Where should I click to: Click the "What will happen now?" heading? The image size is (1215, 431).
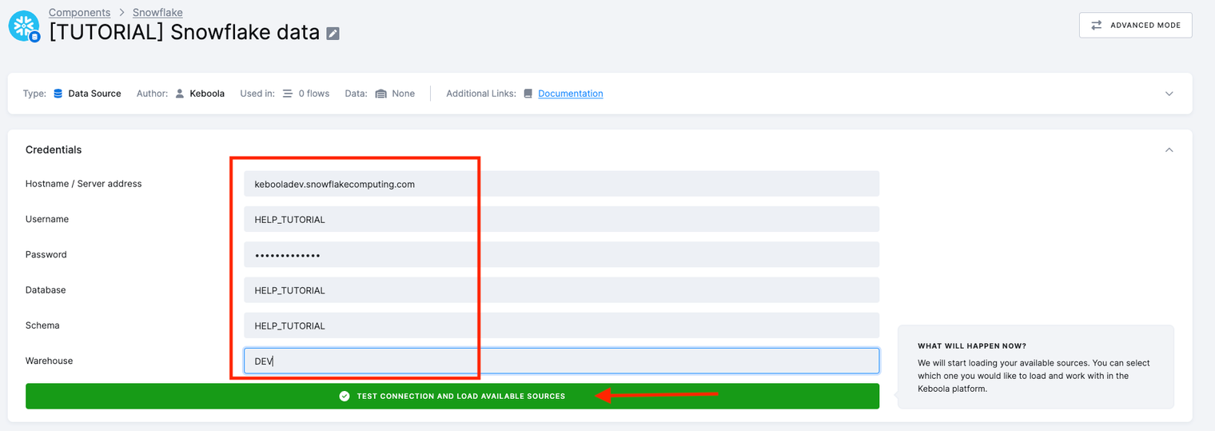pyautogui.click(x=972, y=346)
